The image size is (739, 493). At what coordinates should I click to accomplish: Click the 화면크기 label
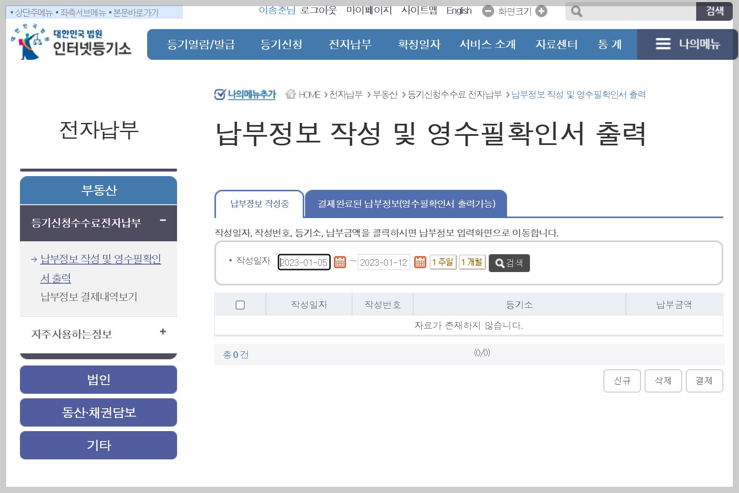[515, 11]
